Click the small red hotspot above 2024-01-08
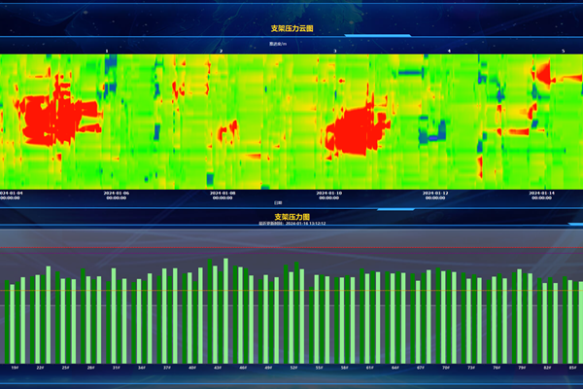583x389 pixels. 229,129
